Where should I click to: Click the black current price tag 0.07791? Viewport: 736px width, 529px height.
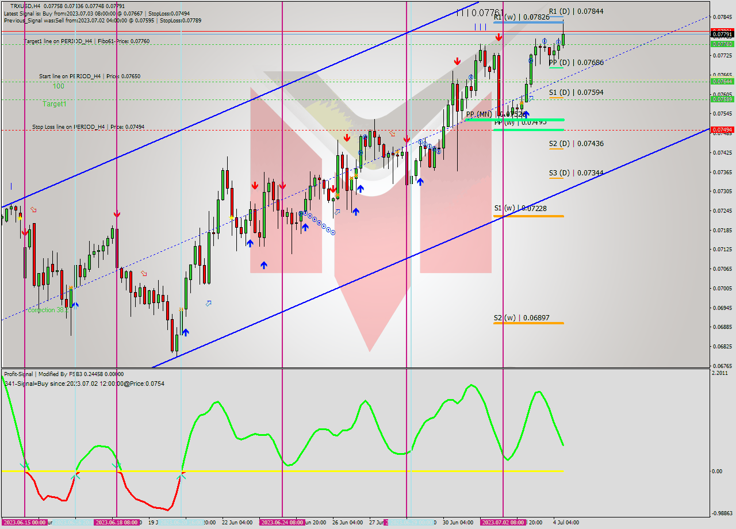(x=722, y=34)
